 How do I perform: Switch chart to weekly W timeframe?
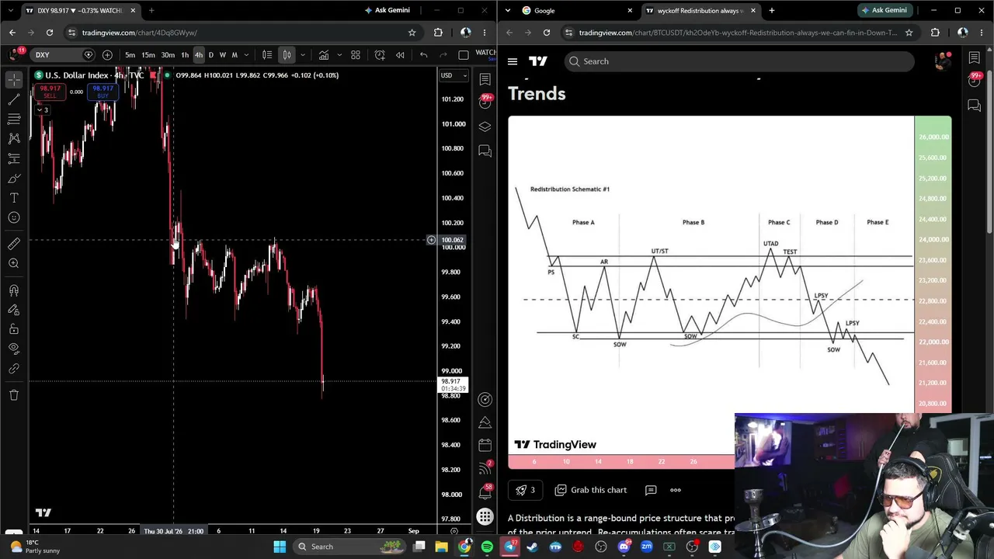tap(223, 55)
